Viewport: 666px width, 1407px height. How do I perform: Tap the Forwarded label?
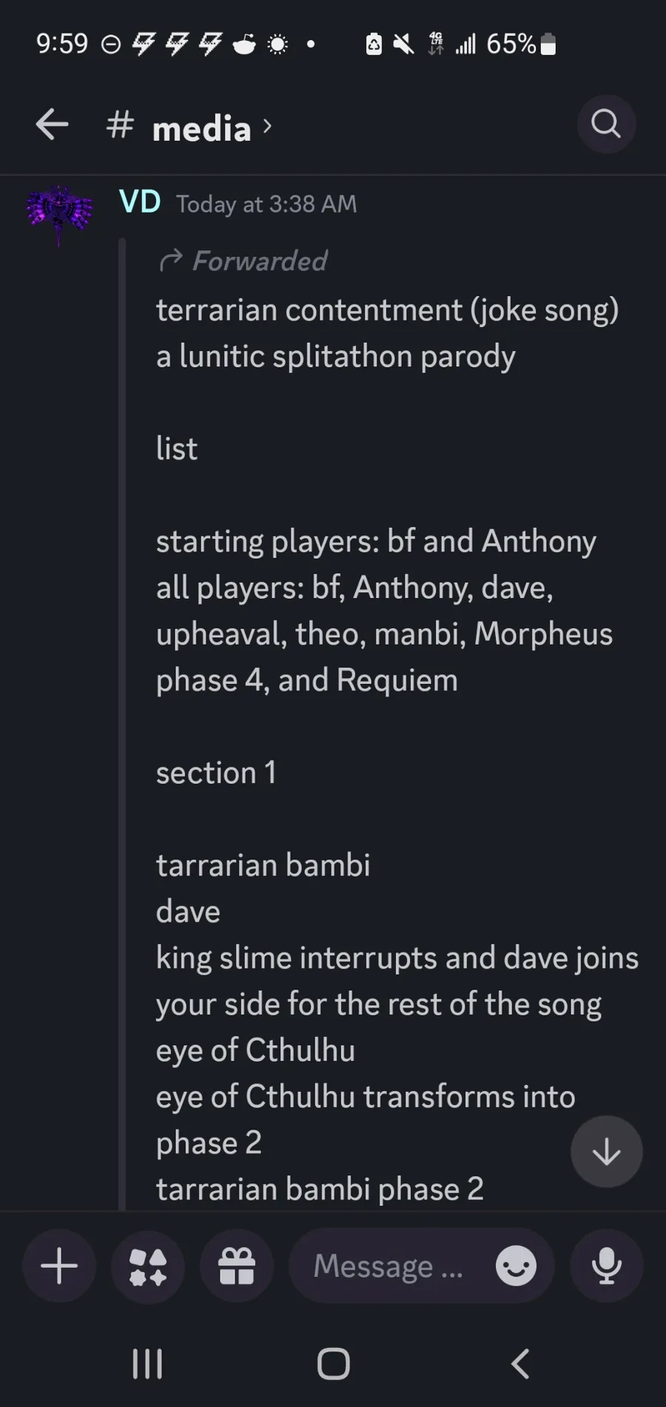pos(259,261)
